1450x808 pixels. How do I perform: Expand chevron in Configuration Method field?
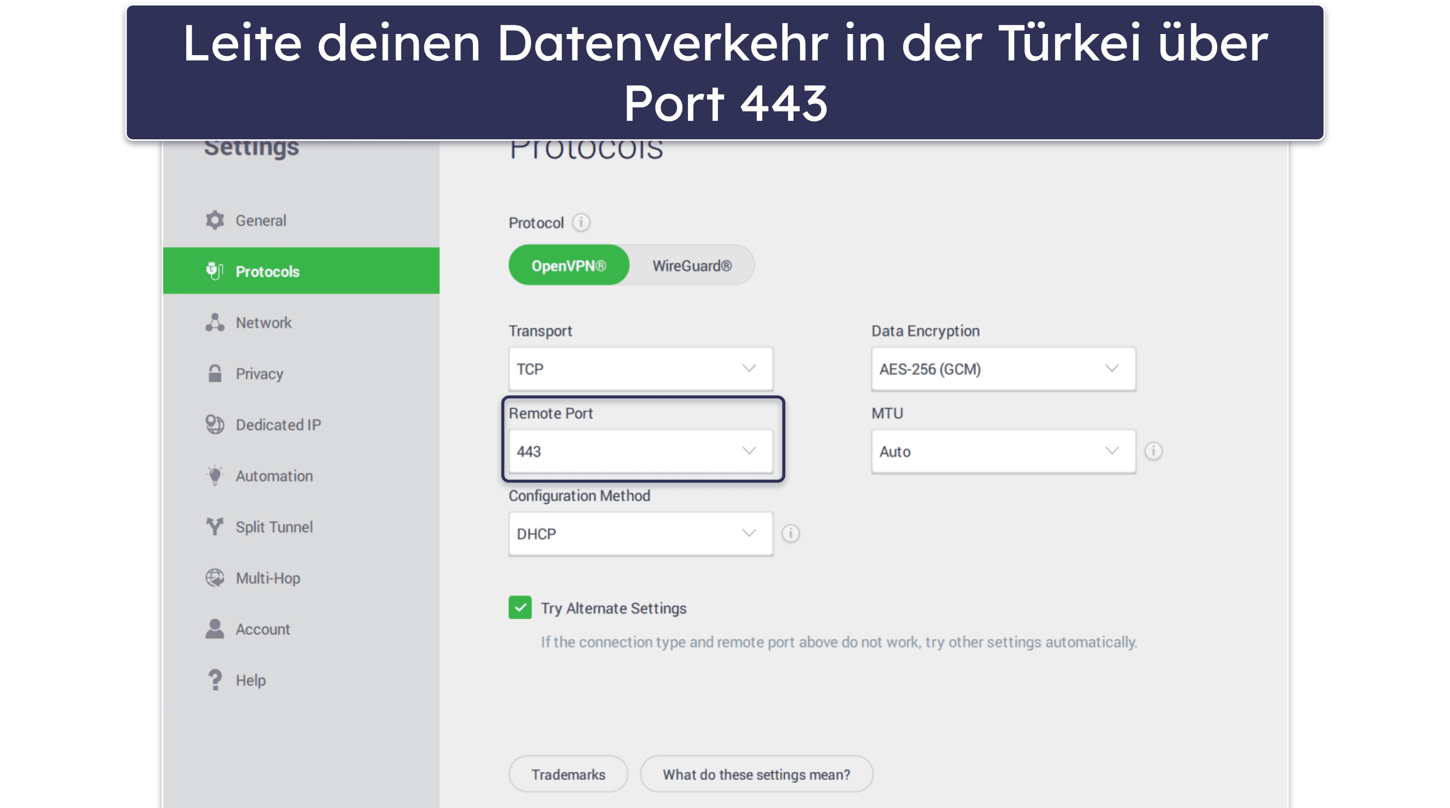point(749,532)
